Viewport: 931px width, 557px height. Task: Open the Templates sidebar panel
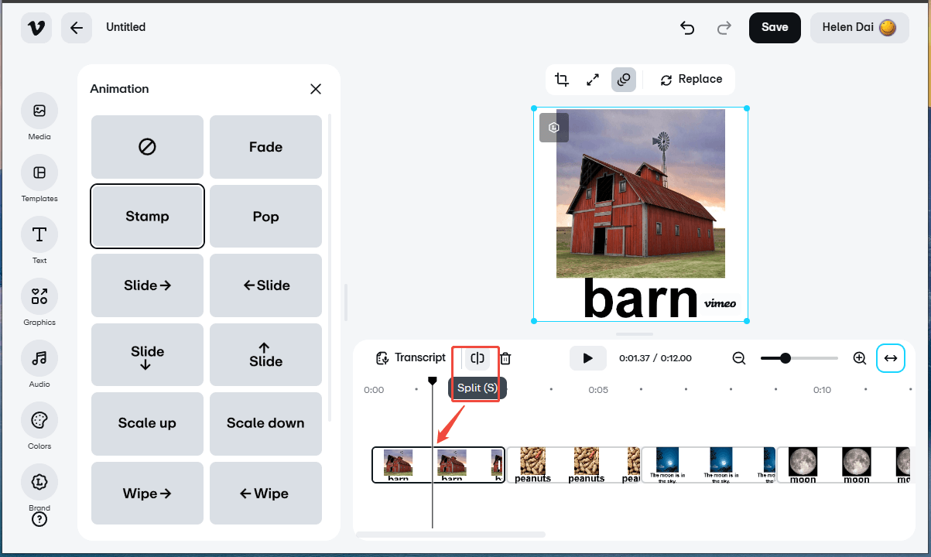tap(39, 179)
